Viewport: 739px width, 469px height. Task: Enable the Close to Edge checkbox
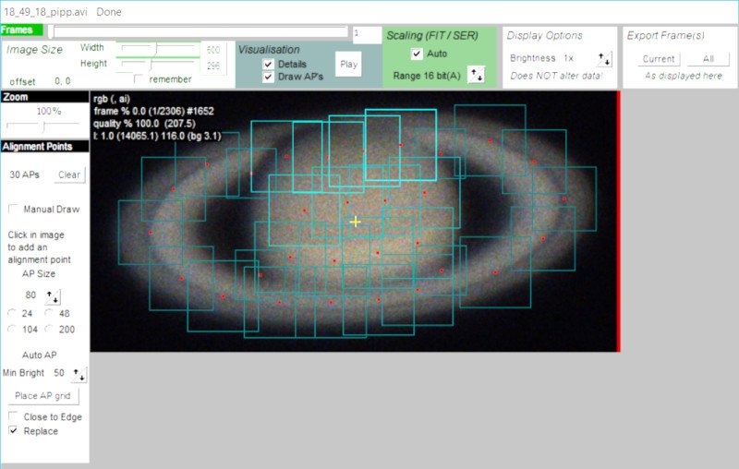point(13,416)
